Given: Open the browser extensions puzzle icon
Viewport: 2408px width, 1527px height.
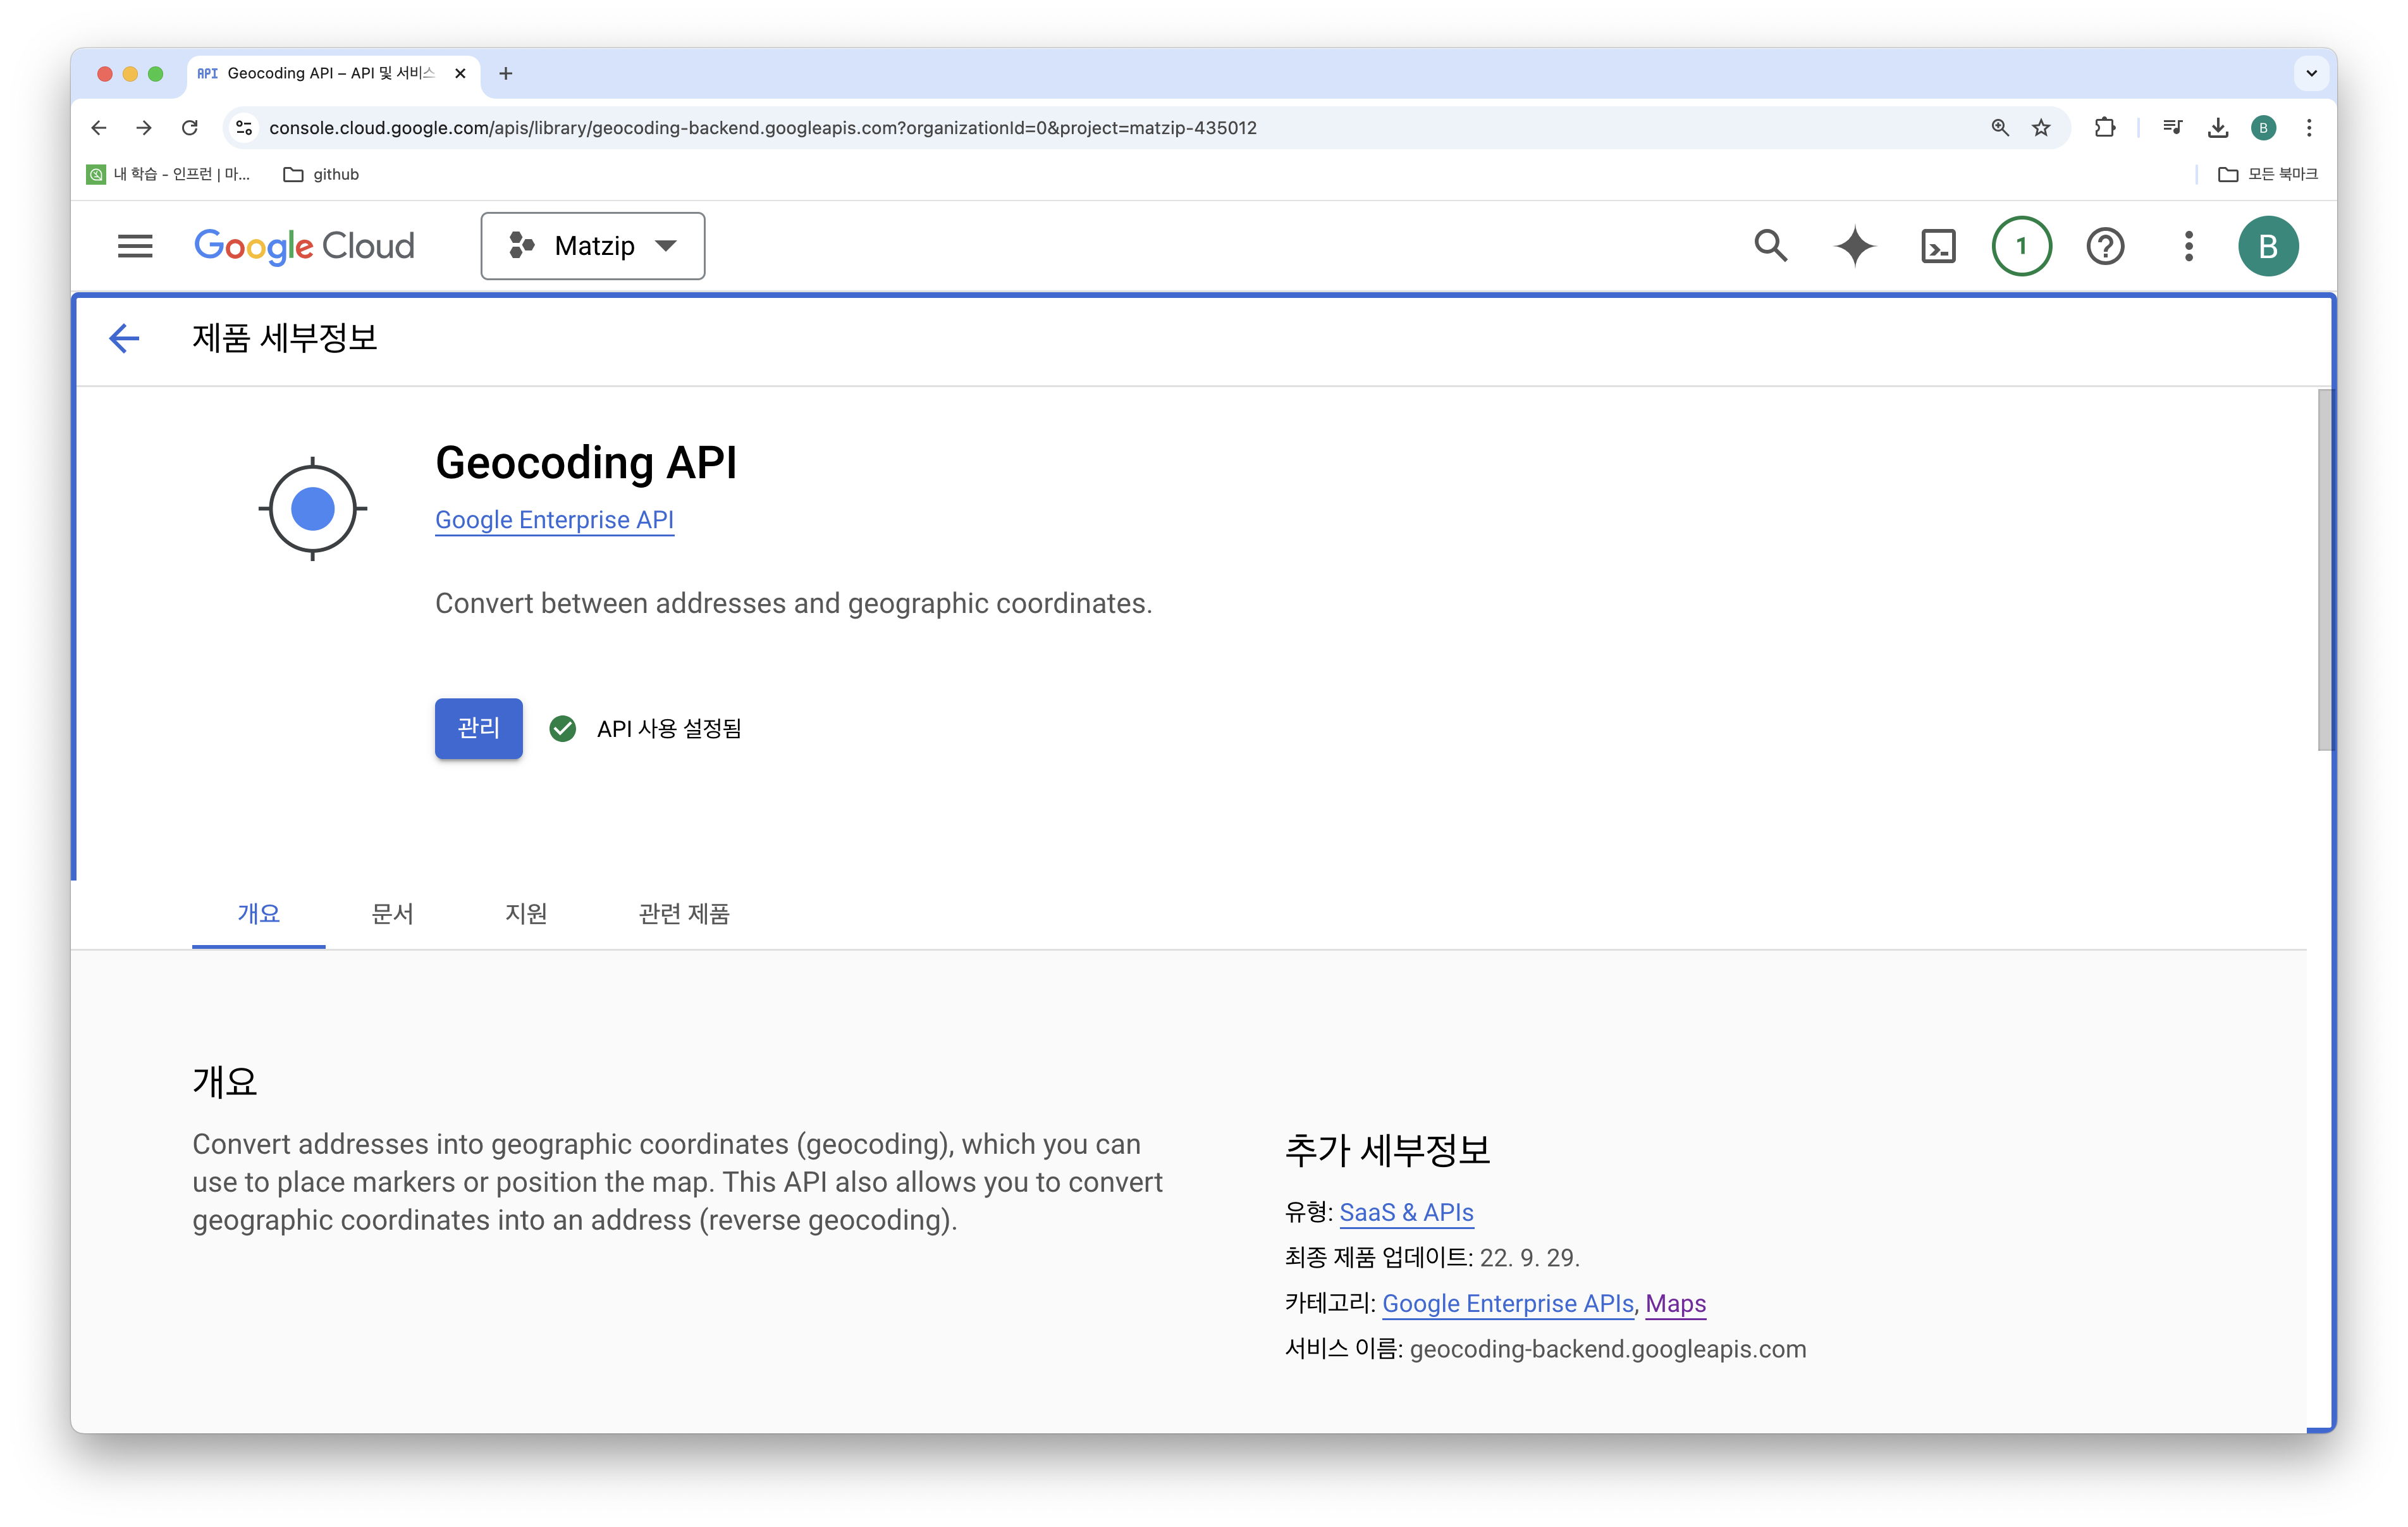Looking at the screenshot, I should coord(2105,128).
